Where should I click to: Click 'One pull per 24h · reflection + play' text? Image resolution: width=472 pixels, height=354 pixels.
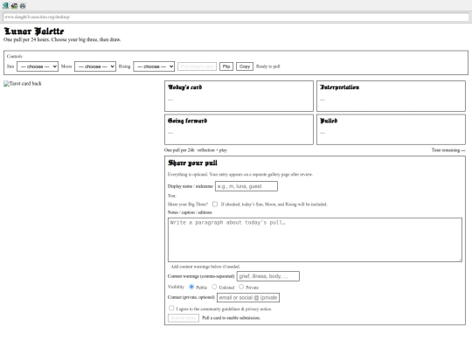pos(196,150)
